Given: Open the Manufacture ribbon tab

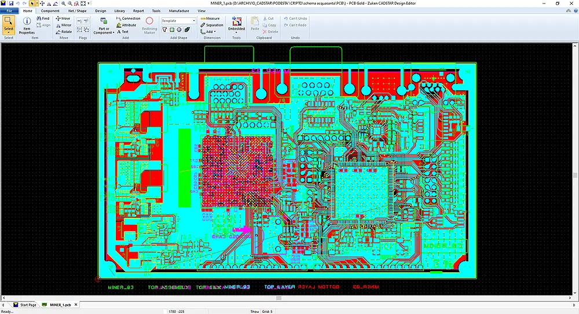Looking at the screenshot, I should click(x=179, y=10).
